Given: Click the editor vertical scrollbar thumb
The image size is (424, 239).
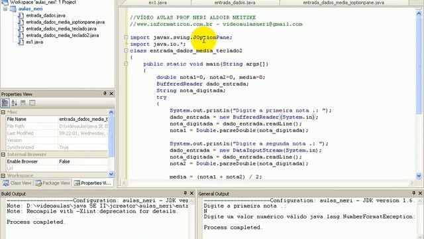Looking at the screenshot, I should [x=419, y=65].
